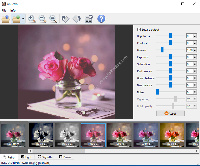Click the effects scrollbar right arrow
This screenshot has width=200, height=166.
tap(196, 151)
